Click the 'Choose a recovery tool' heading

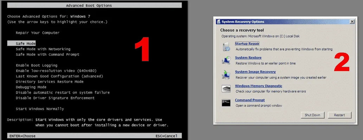click(x=242, y=30)
